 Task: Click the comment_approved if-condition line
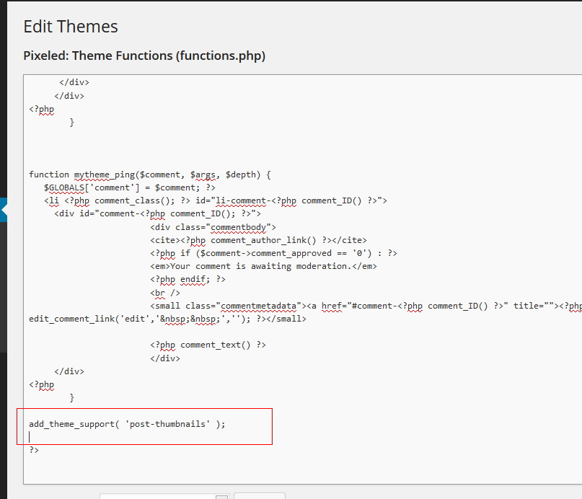273,253
